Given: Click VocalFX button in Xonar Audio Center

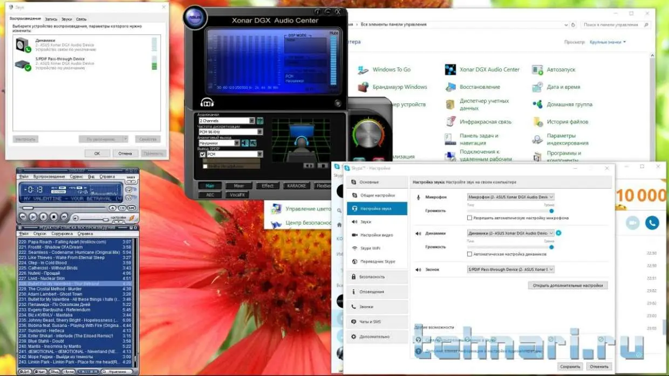Looking at the screenshot, I should pos(238,194).
